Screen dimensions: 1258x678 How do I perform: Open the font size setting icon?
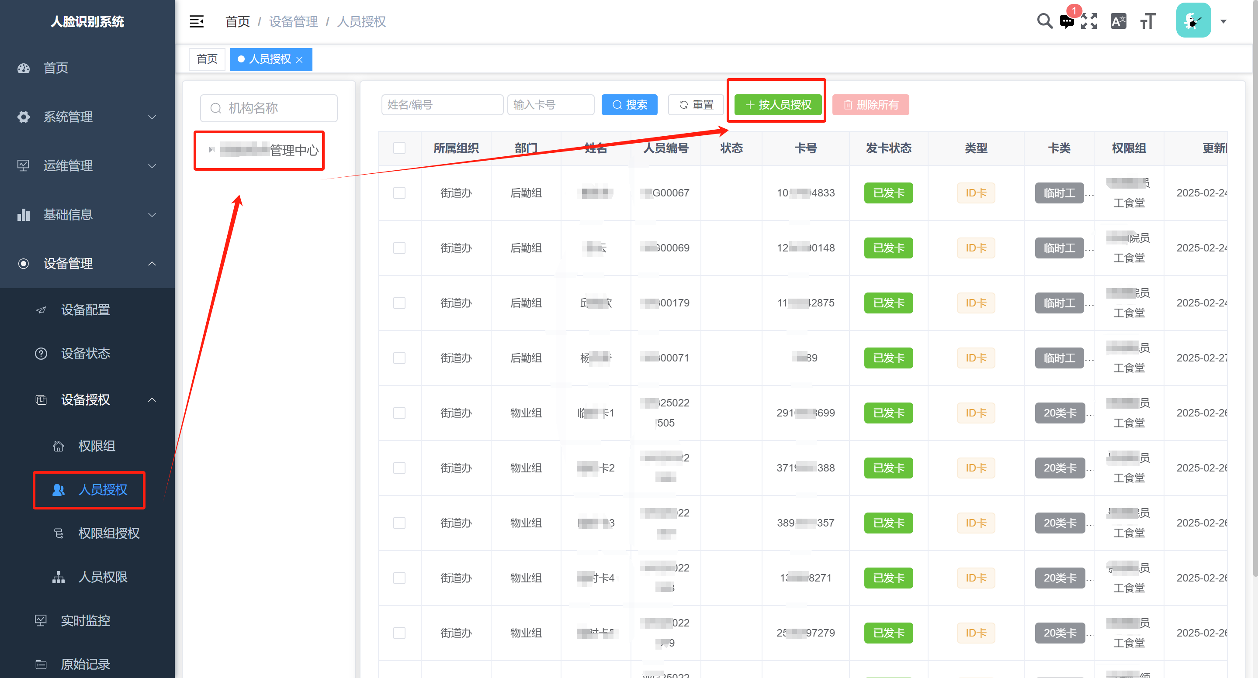pos(1147,21)
